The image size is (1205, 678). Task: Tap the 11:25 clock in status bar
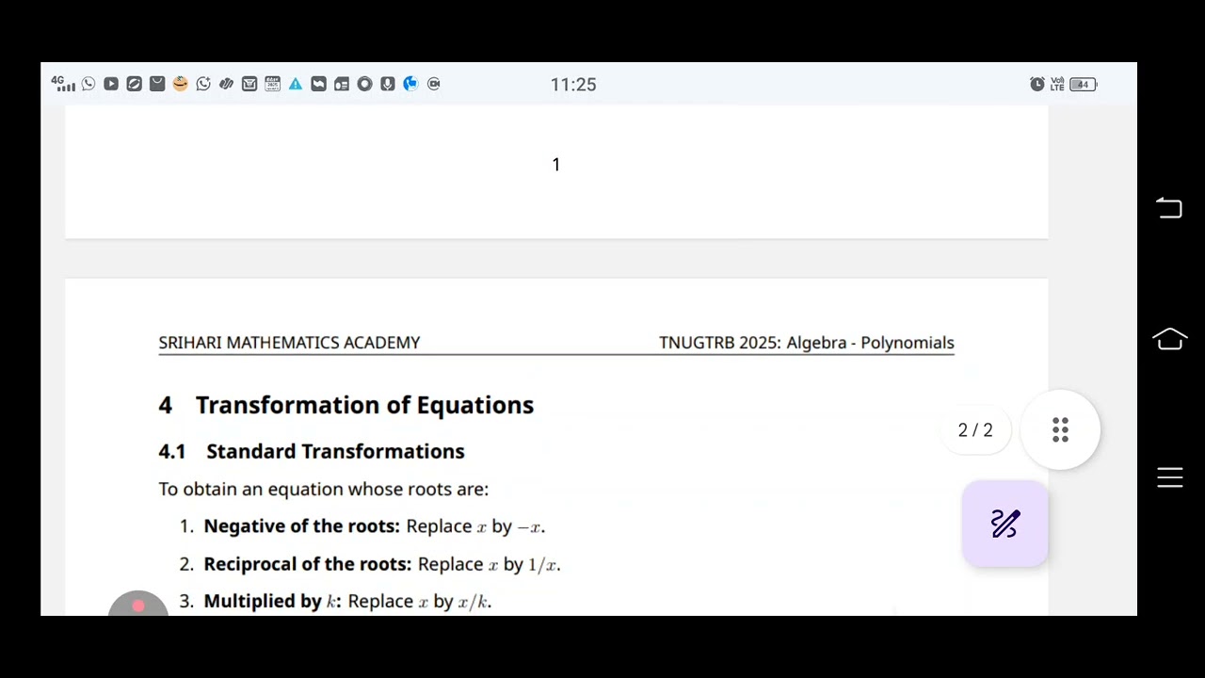pyautogui.click(x=573, y=85)
